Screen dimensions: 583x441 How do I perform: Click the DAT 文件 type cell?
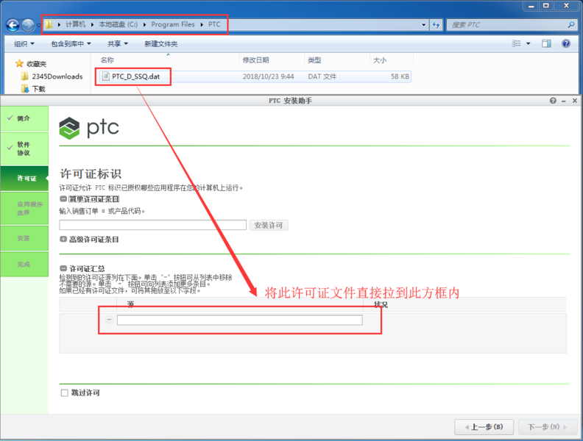tap(322, 76)
